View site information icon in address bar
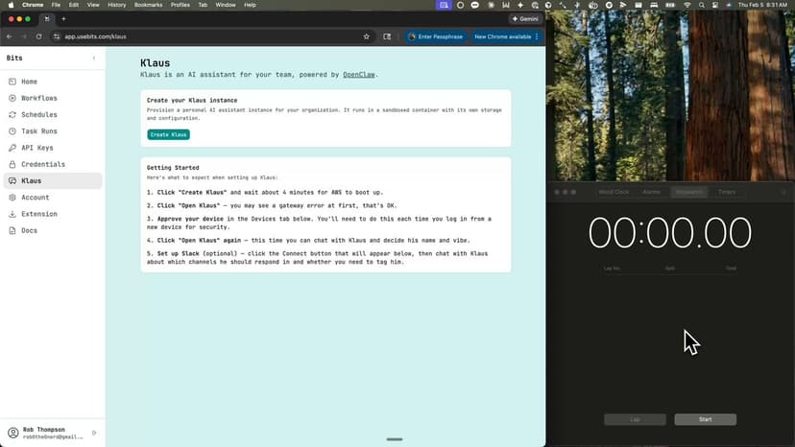The width and height of the screenshot is (795, 447). 57,36
